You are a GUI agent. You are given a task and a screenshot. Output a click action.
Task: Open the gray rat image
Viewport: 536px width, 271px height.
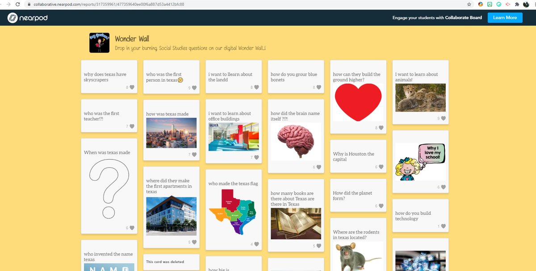pos(358,256)
